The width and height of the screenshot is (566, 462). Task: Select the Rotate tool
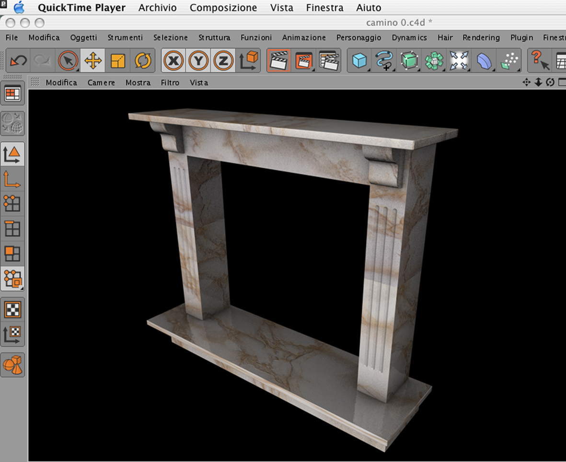point(143,61)
